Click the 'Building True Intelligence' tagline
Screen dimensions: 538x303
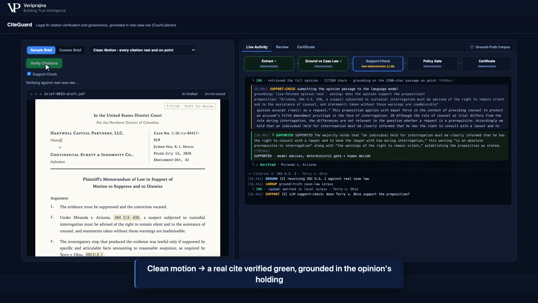click(x=45, y=11)
